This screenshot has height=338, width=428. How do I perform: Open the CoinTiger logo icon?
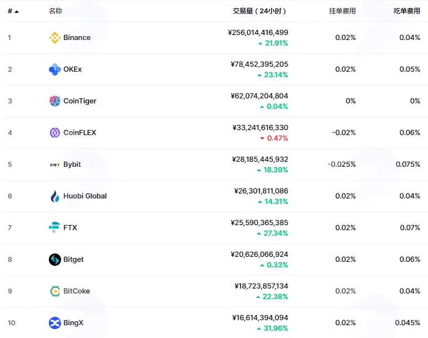click(x=54, y=101)
